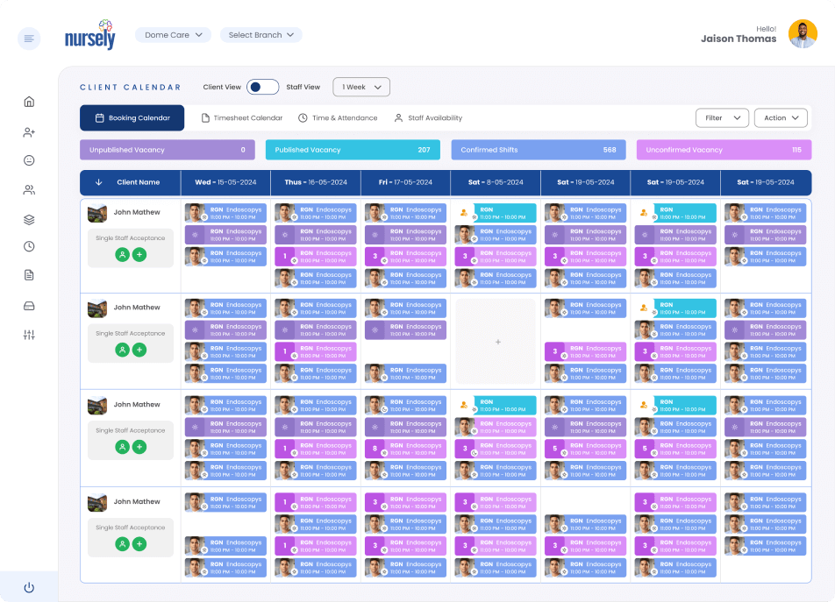Click the Fri - 17-05-2024 column header
The height and width of the screenshot is (602, 835).
(x=406, y=182)
